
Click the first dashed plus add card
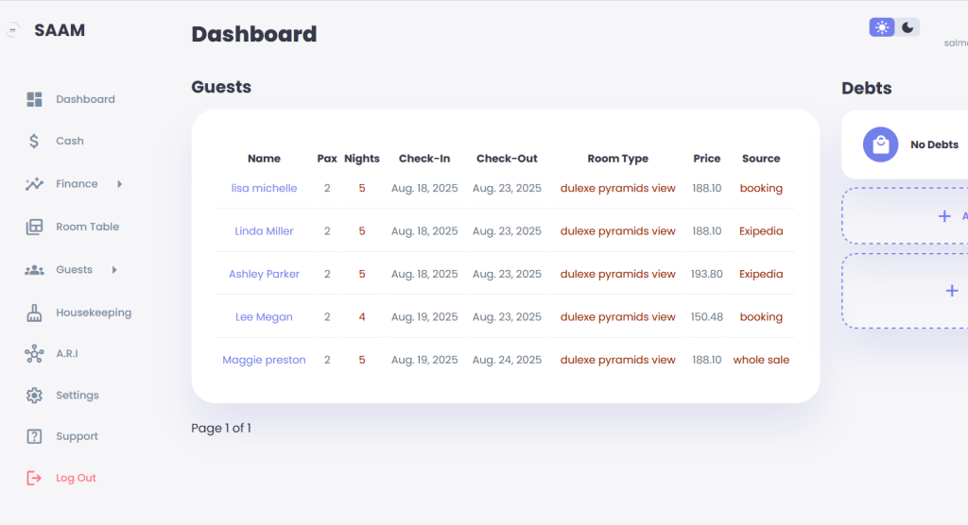[x=943, y=216]
